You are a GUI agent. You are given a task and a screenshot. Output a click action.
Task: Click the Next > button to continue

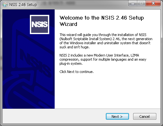(117, 117)
